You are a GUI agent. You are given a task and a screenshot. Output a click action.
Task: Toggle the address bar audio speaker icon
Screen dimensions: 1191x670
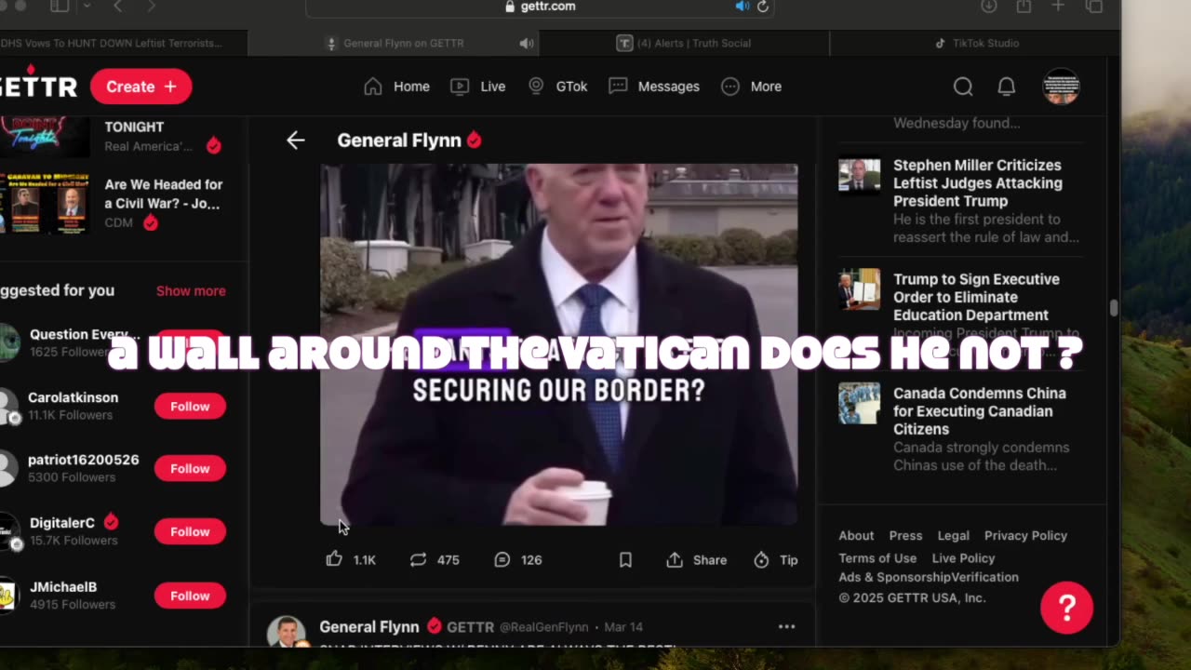[x=742, y=7]
